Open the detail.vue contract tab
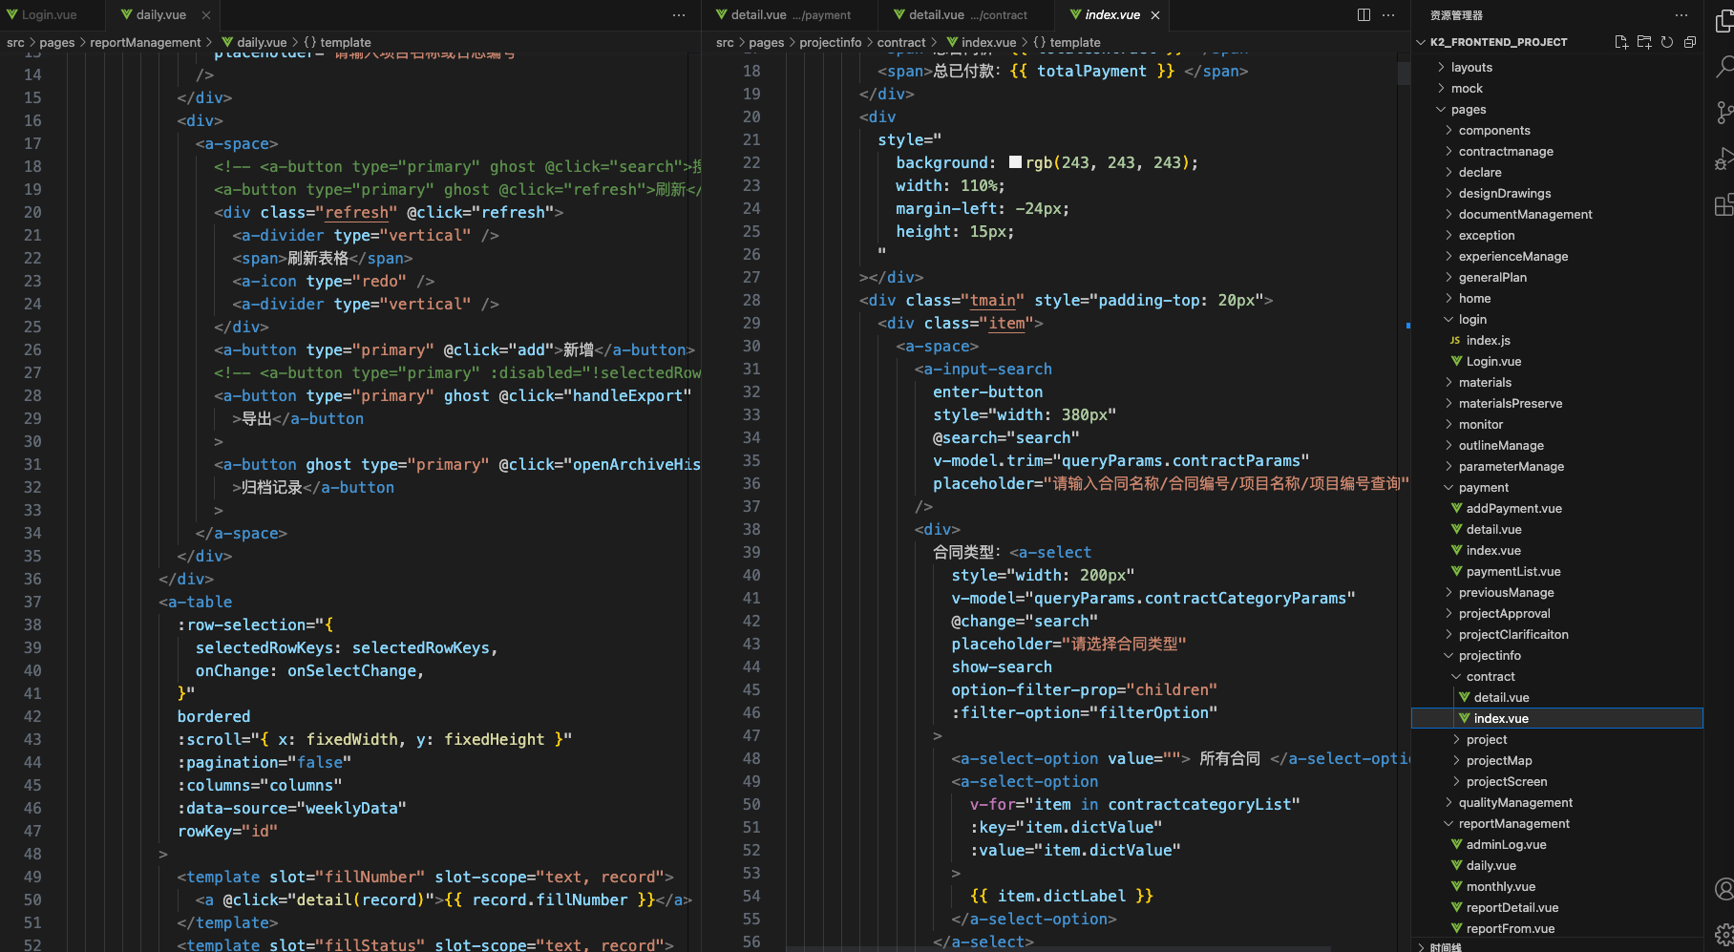The height and width of the screenshot is (952, 1734). point(968,14)
